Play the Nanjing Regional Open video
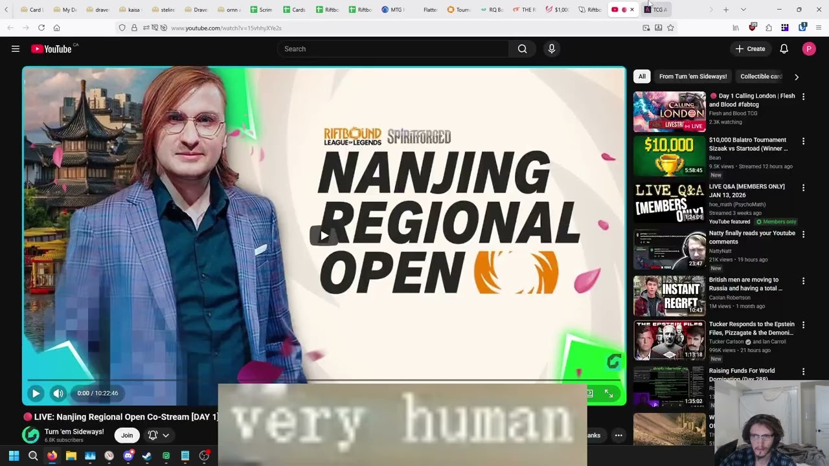 (36, 393)
